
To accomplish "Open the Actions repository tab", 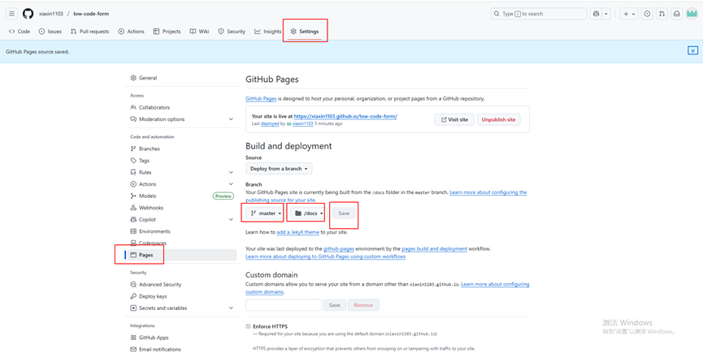I will coord(132,32).
